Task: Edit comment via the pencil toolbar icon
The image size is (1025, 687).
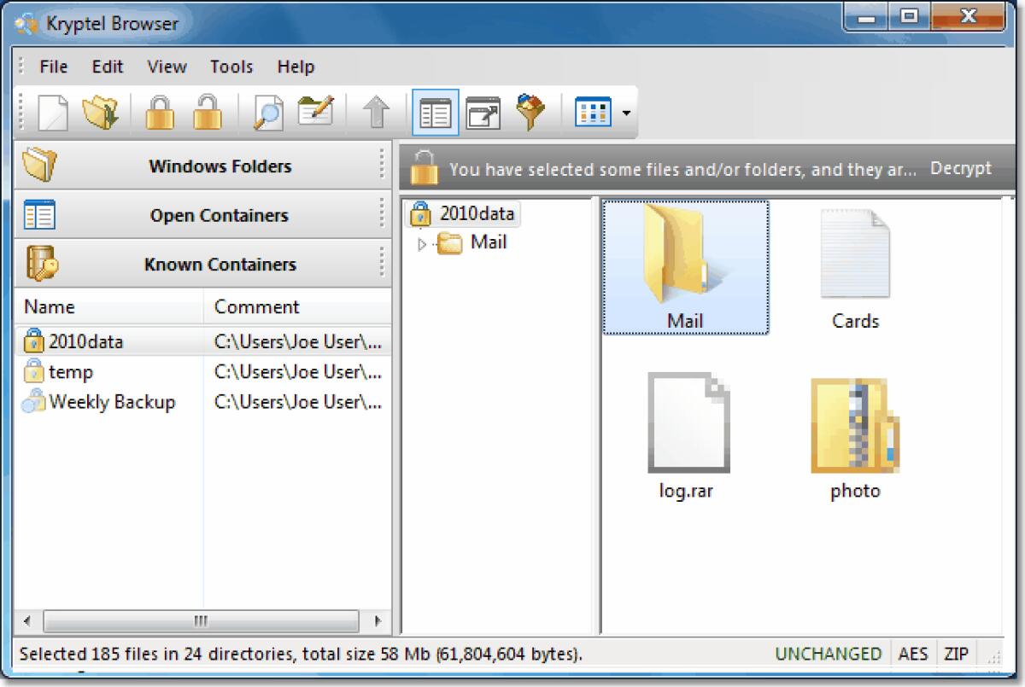Action: 314,112
